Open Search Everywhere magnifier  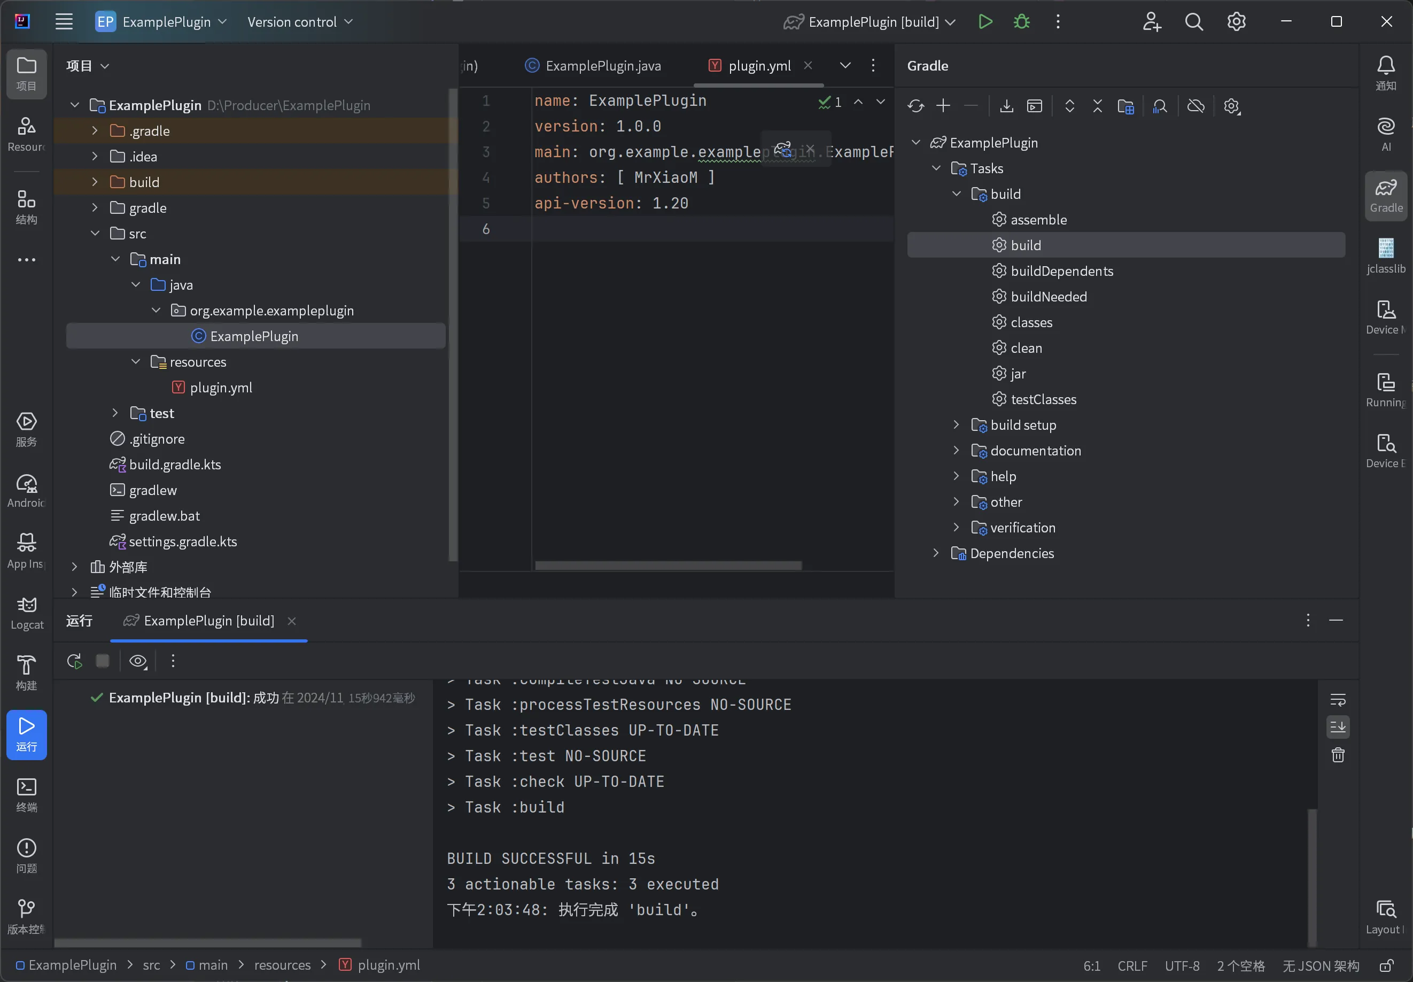[1194, 21]
